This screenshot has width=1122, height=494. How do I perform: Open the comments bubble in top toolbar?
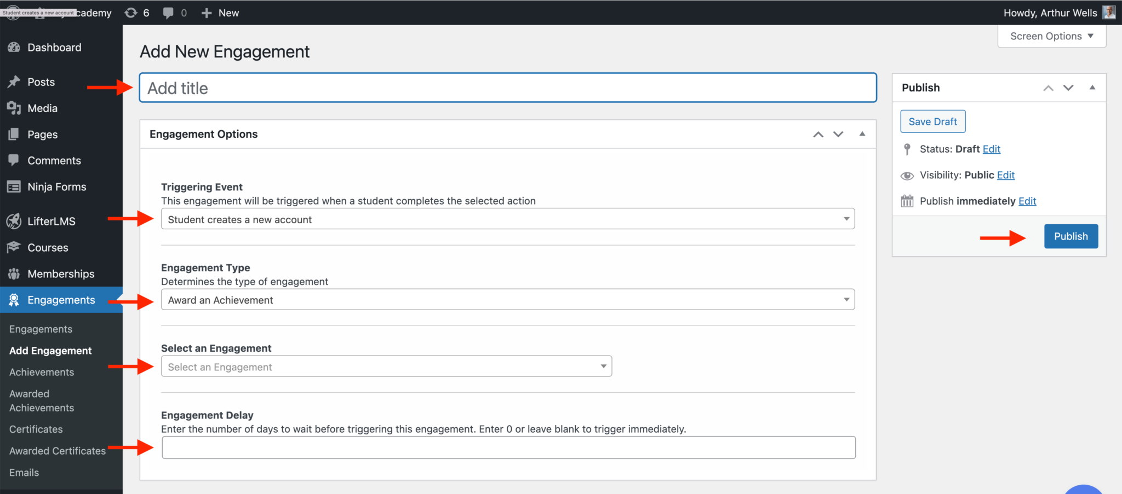[174, 13]
